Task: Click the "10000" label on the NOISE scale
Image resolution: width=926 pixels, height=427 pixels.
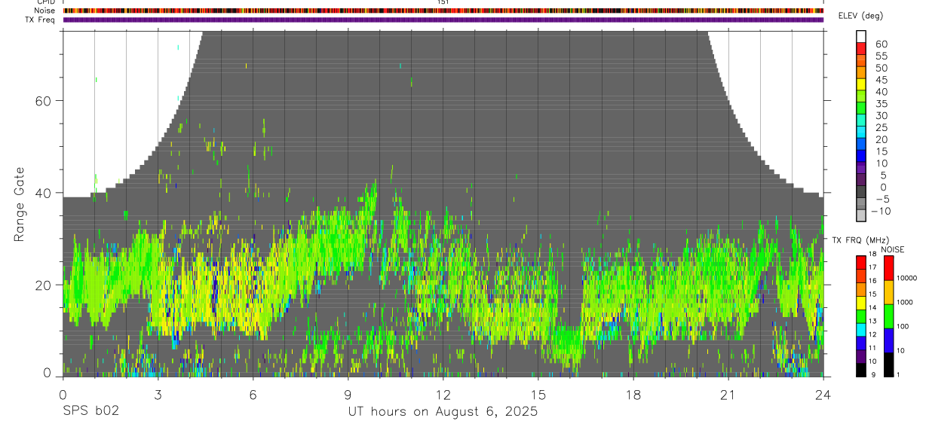Action: point(906,279)
